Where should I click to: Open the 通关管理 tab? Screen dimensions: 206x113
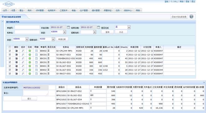[96, 10]
